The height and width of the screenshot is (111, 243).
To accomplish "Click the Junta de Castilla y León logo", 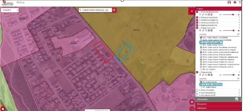I will coord(7,3).
